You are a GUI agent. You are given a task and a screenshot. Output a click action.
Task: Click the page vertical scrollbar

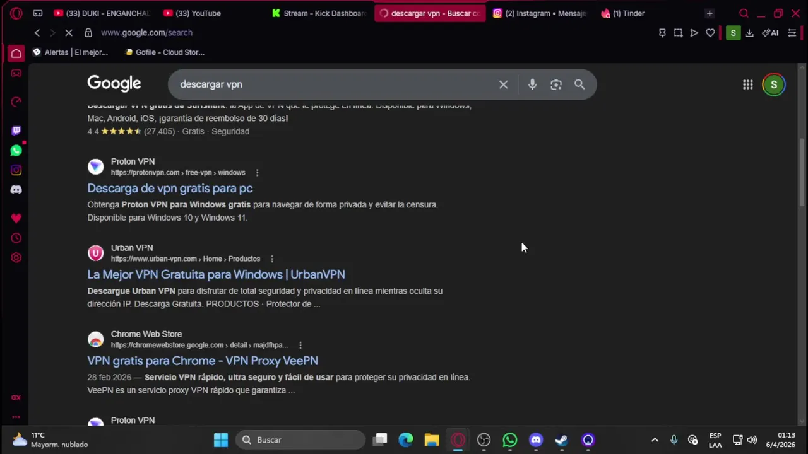click(802, 172)
